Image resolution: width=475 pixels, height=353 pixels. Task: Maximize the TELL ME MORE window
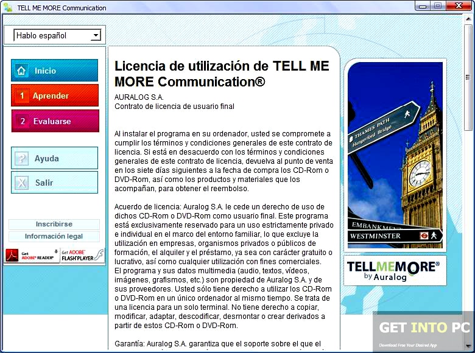pos(438,5)
